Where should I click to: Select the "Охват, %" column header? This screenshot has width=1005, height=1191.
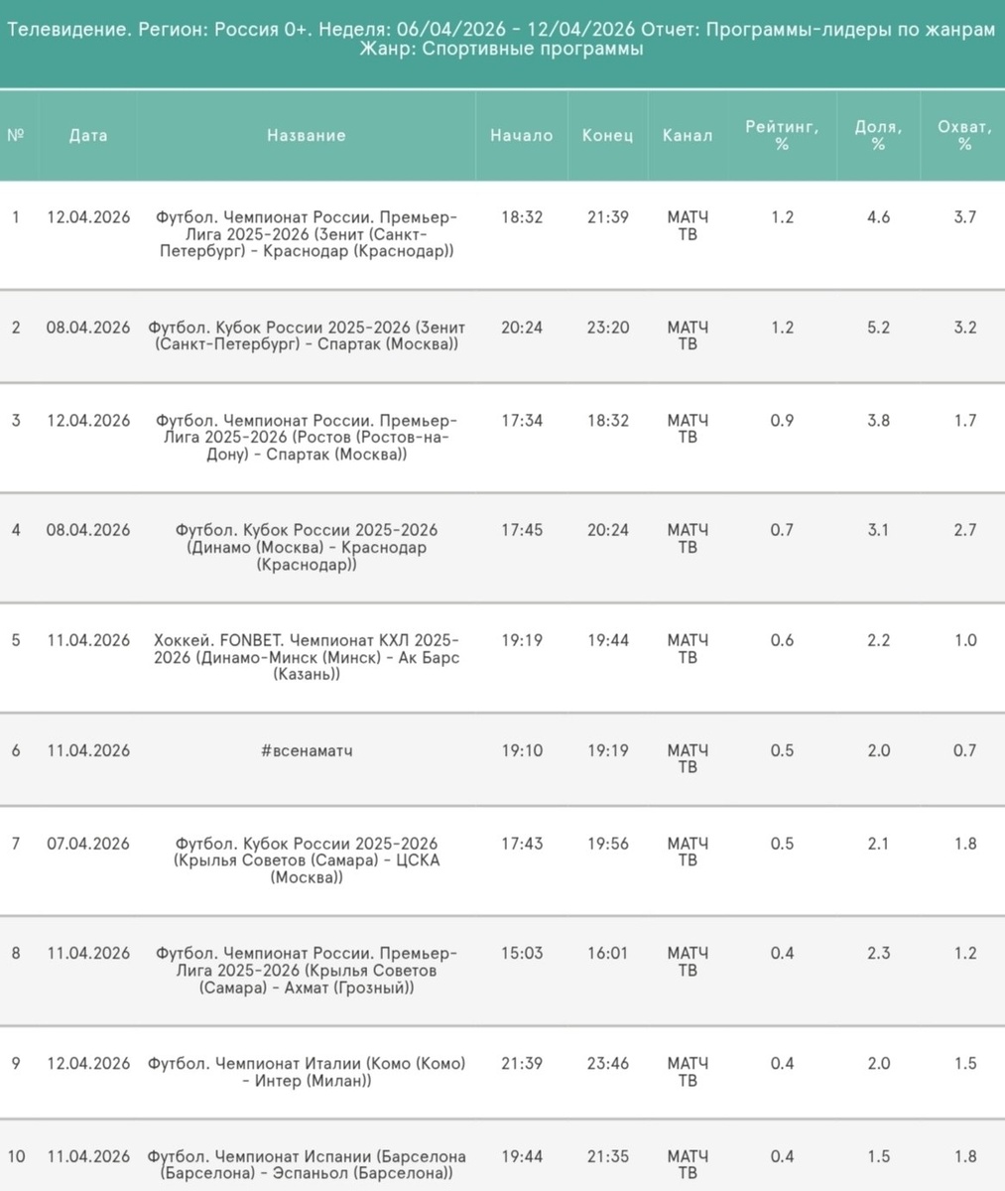964,136
